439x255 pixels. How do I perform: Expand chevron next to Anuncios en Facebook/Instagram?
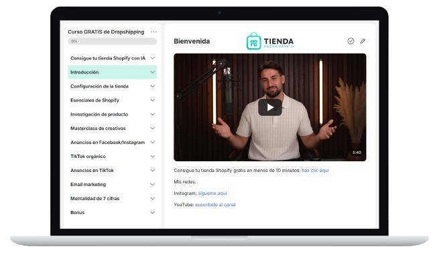(x=153, y=143)
